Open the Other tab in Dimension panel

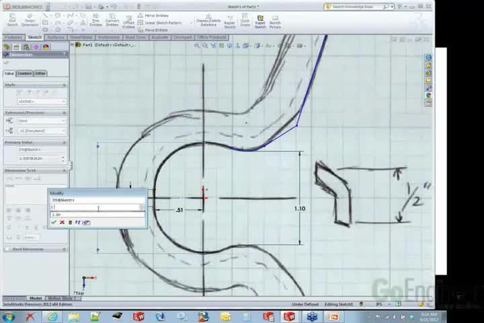click(40, 73)
